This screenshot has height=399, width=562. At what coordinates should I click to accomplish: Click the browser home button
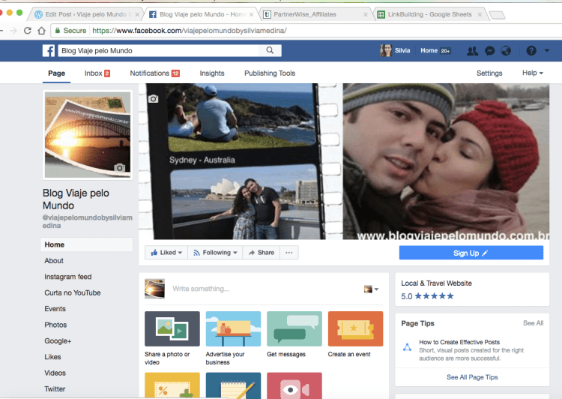coord(41,31)
